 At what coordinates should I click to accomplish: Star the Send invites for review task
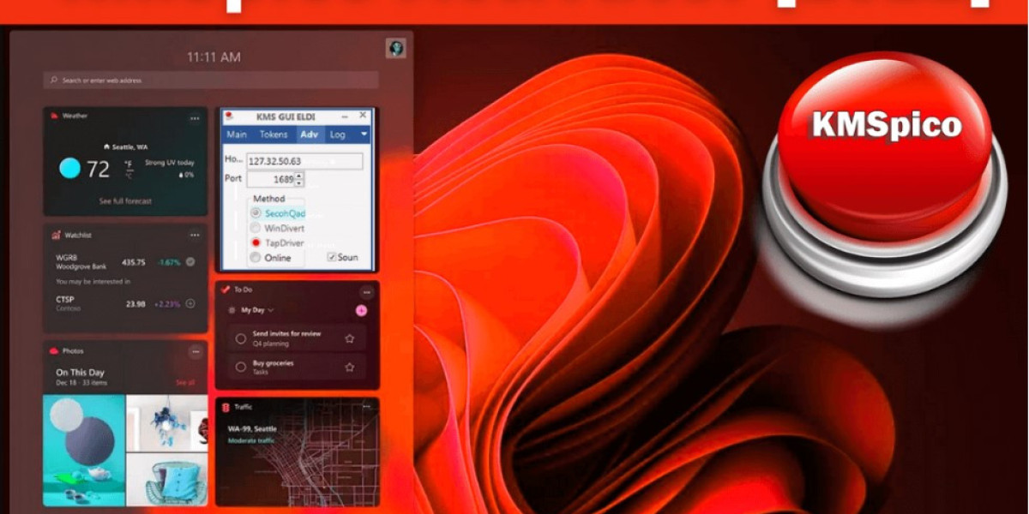tap(349, 338)
